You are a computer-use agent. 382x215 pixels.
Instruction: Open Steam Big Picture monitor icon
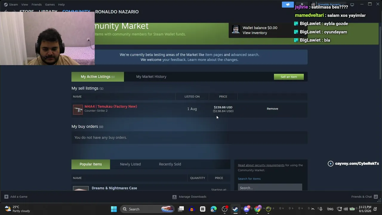tap(352, 4)
